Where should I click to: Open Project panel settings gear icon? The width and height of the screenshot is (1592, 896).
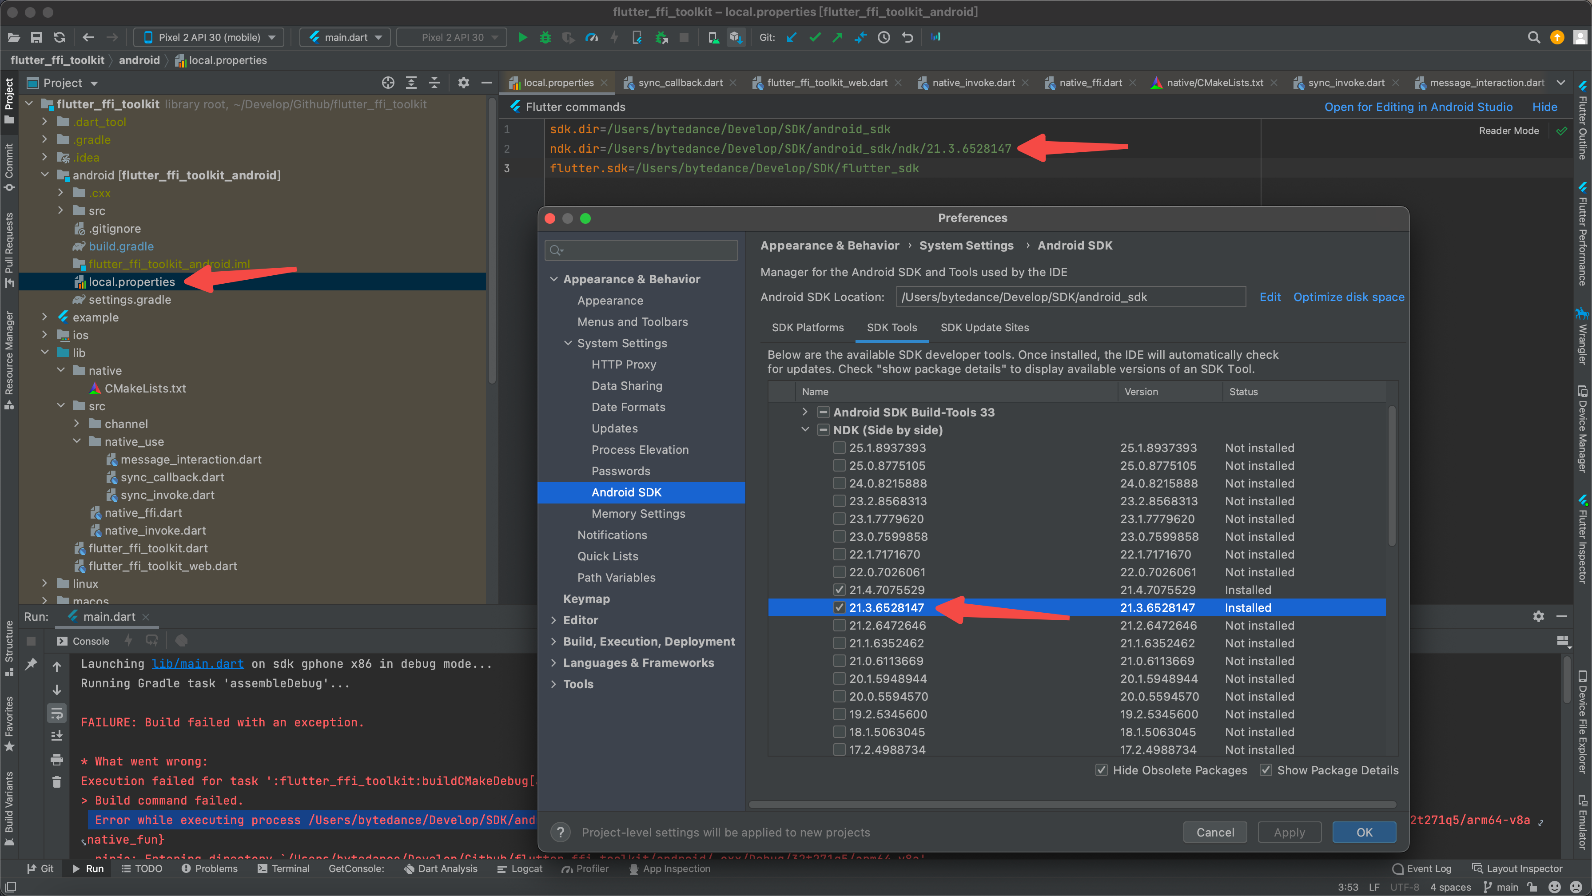tap(463, 83)
